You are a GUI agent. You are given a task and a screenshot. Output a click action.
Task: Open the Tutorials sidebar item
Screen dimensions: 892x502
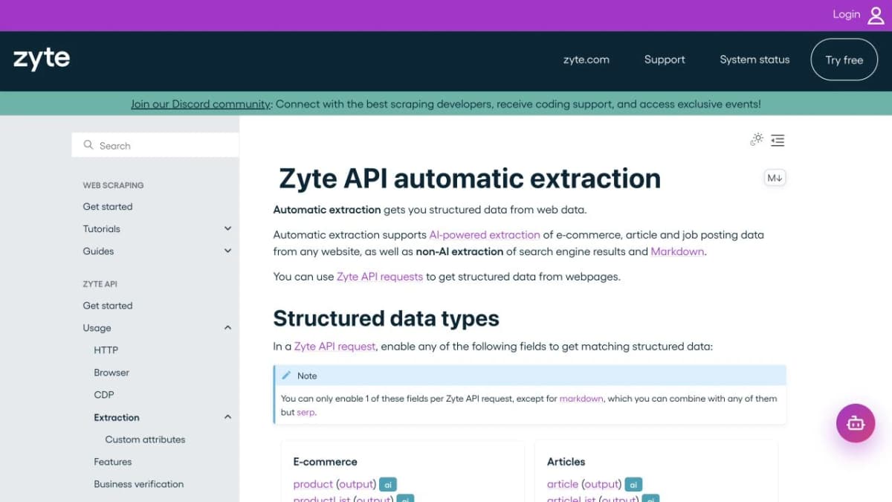point(101,229)
